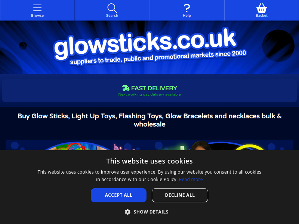Viewport: 299px width, 224px height.
Task: Open the shopping Basket icon
Action: tap(261, 8)
